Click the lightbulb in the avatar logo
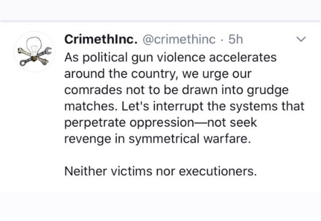Viewport: 321px width, 221px height. (x=33, y=46)
